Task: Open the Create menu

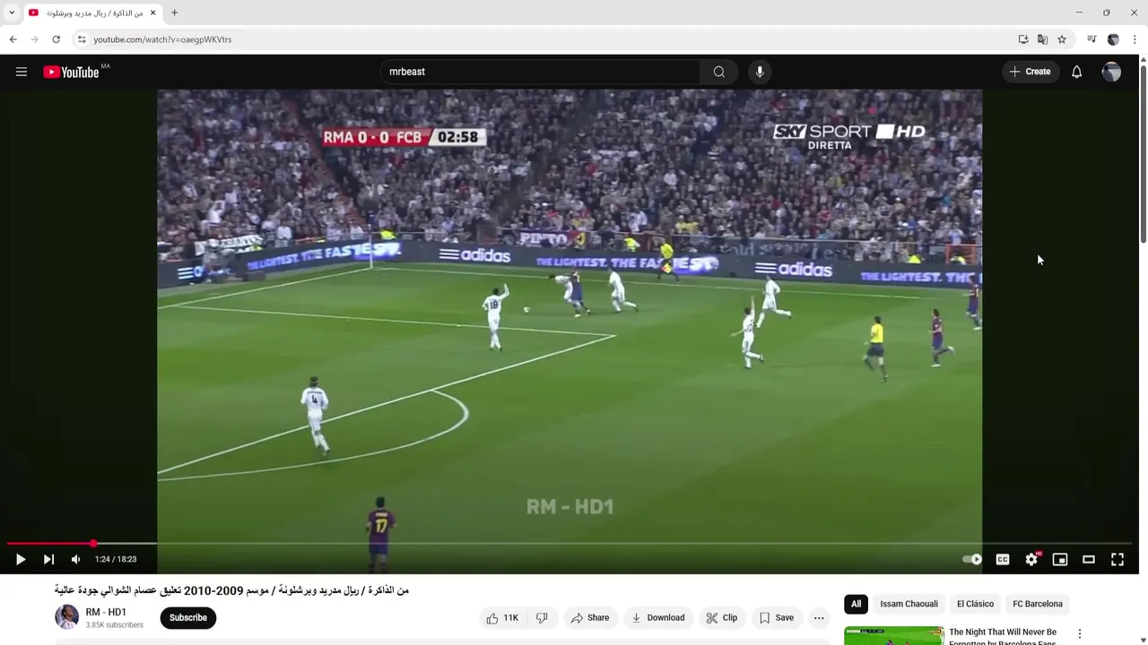Action: click(1030, 72)
